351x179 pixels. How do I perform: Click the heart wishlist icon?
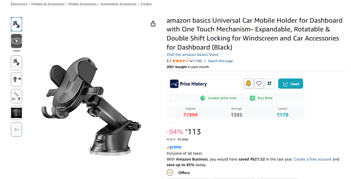(259, 84)
